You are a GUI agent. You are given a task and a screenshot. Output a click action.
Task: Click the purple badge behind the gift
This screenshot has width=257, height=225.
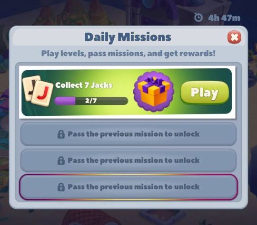(x=154, y=92)
